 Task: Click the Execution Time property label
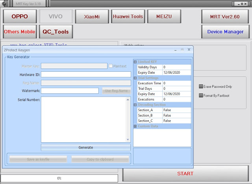150,83
